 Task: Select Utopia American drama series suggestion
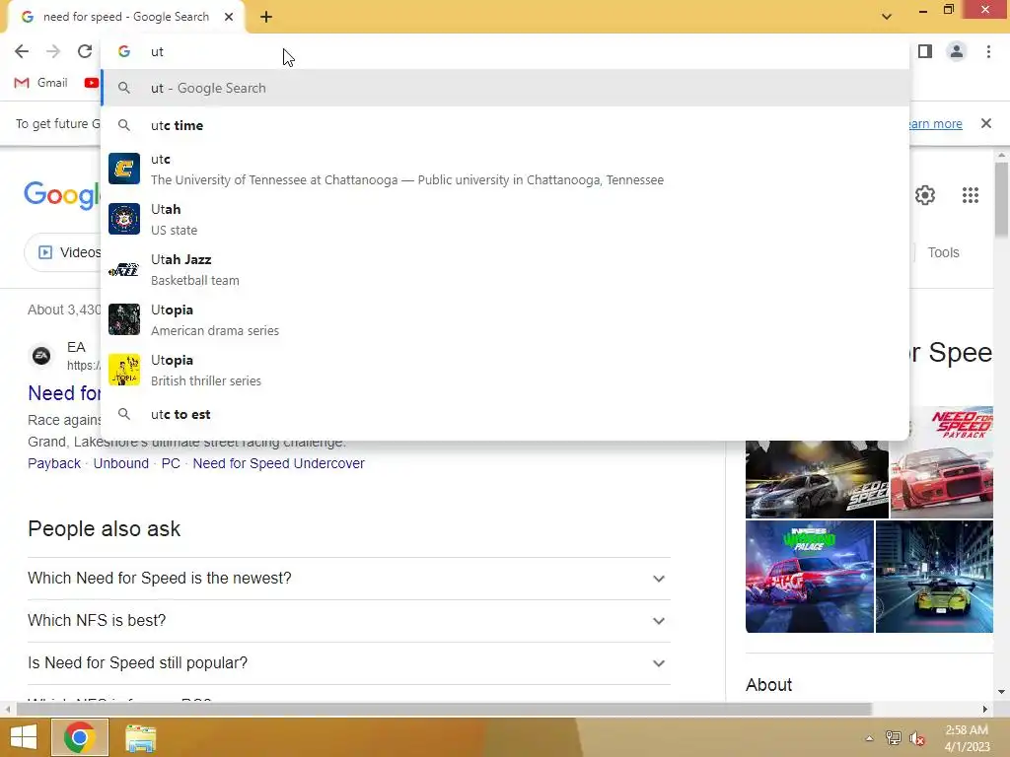pos(506,320)
